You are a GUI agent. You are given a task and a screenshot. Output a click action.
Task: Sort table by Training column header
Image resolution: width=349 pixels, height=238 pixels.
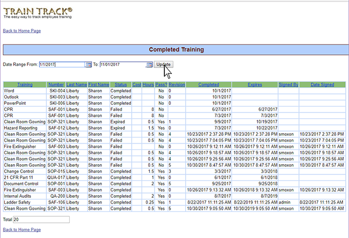coord(25,85)
